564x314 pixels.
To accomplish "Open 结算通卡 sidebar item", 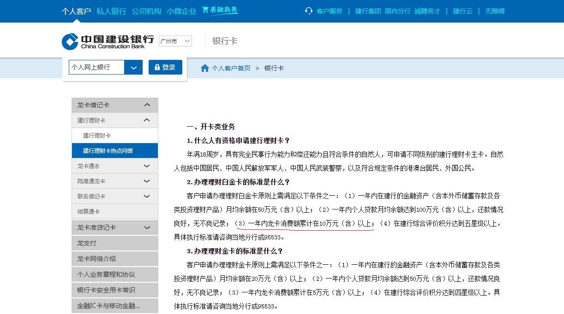I will click(115, 211).
